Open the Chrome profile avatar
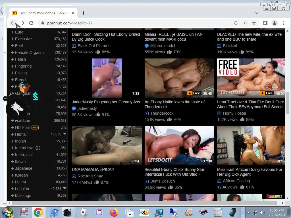This screenshot has height=218, width=291. click(275, 23)
